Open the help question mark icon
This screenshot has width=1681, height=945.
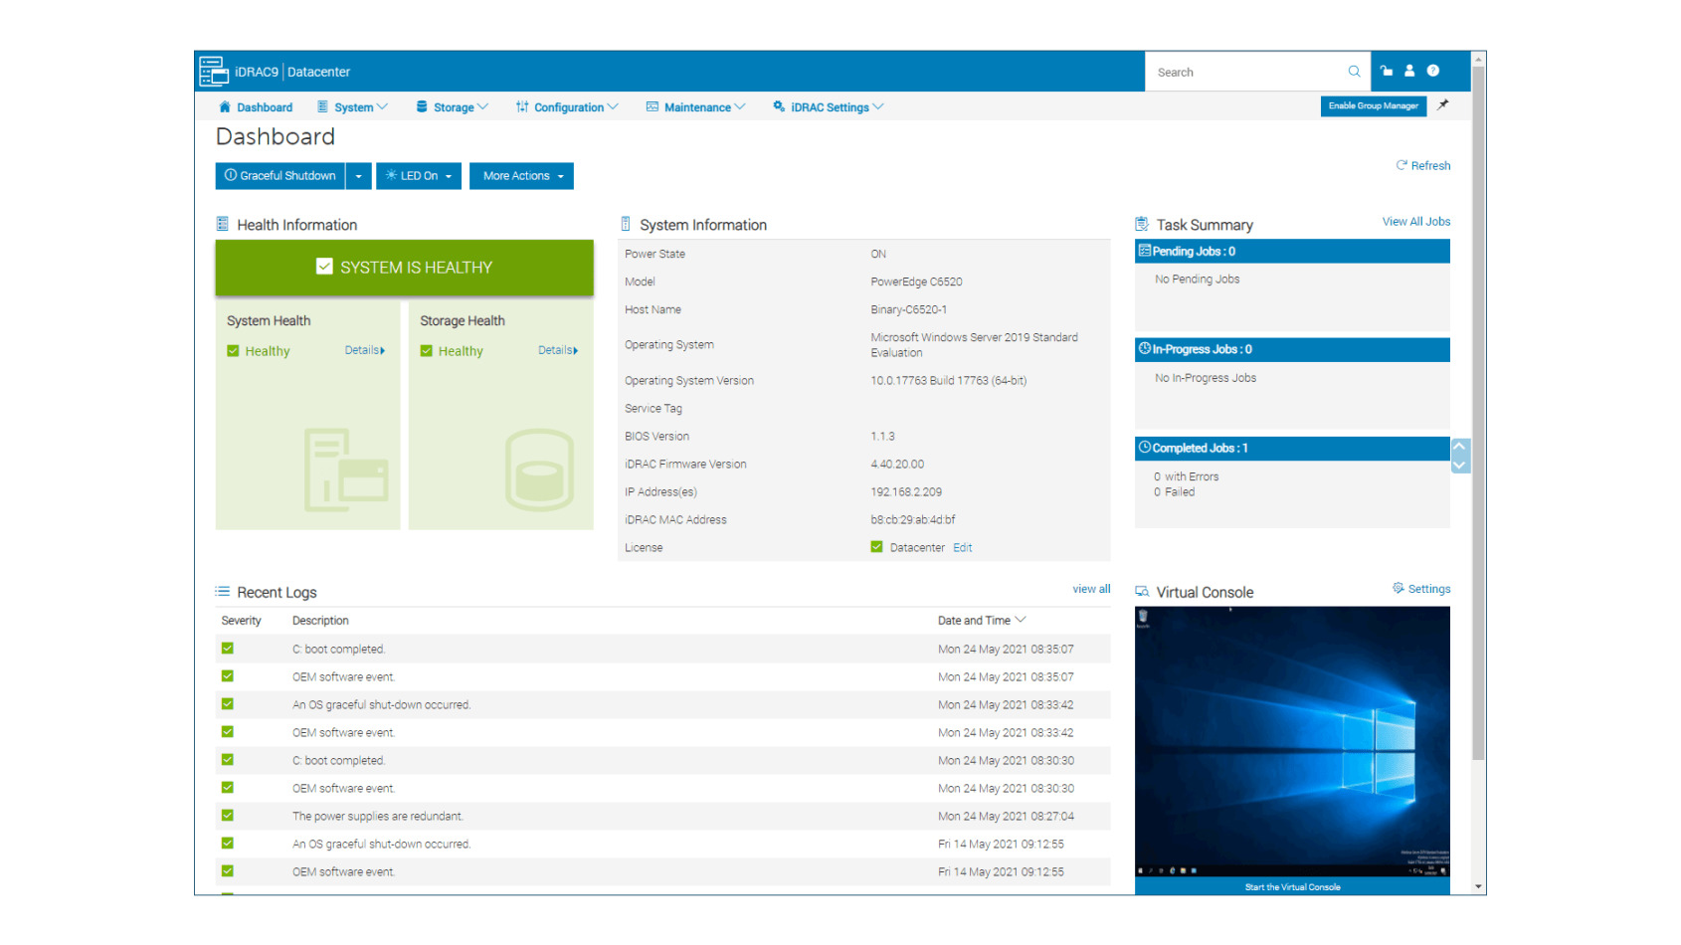[x=1433, y=71]
